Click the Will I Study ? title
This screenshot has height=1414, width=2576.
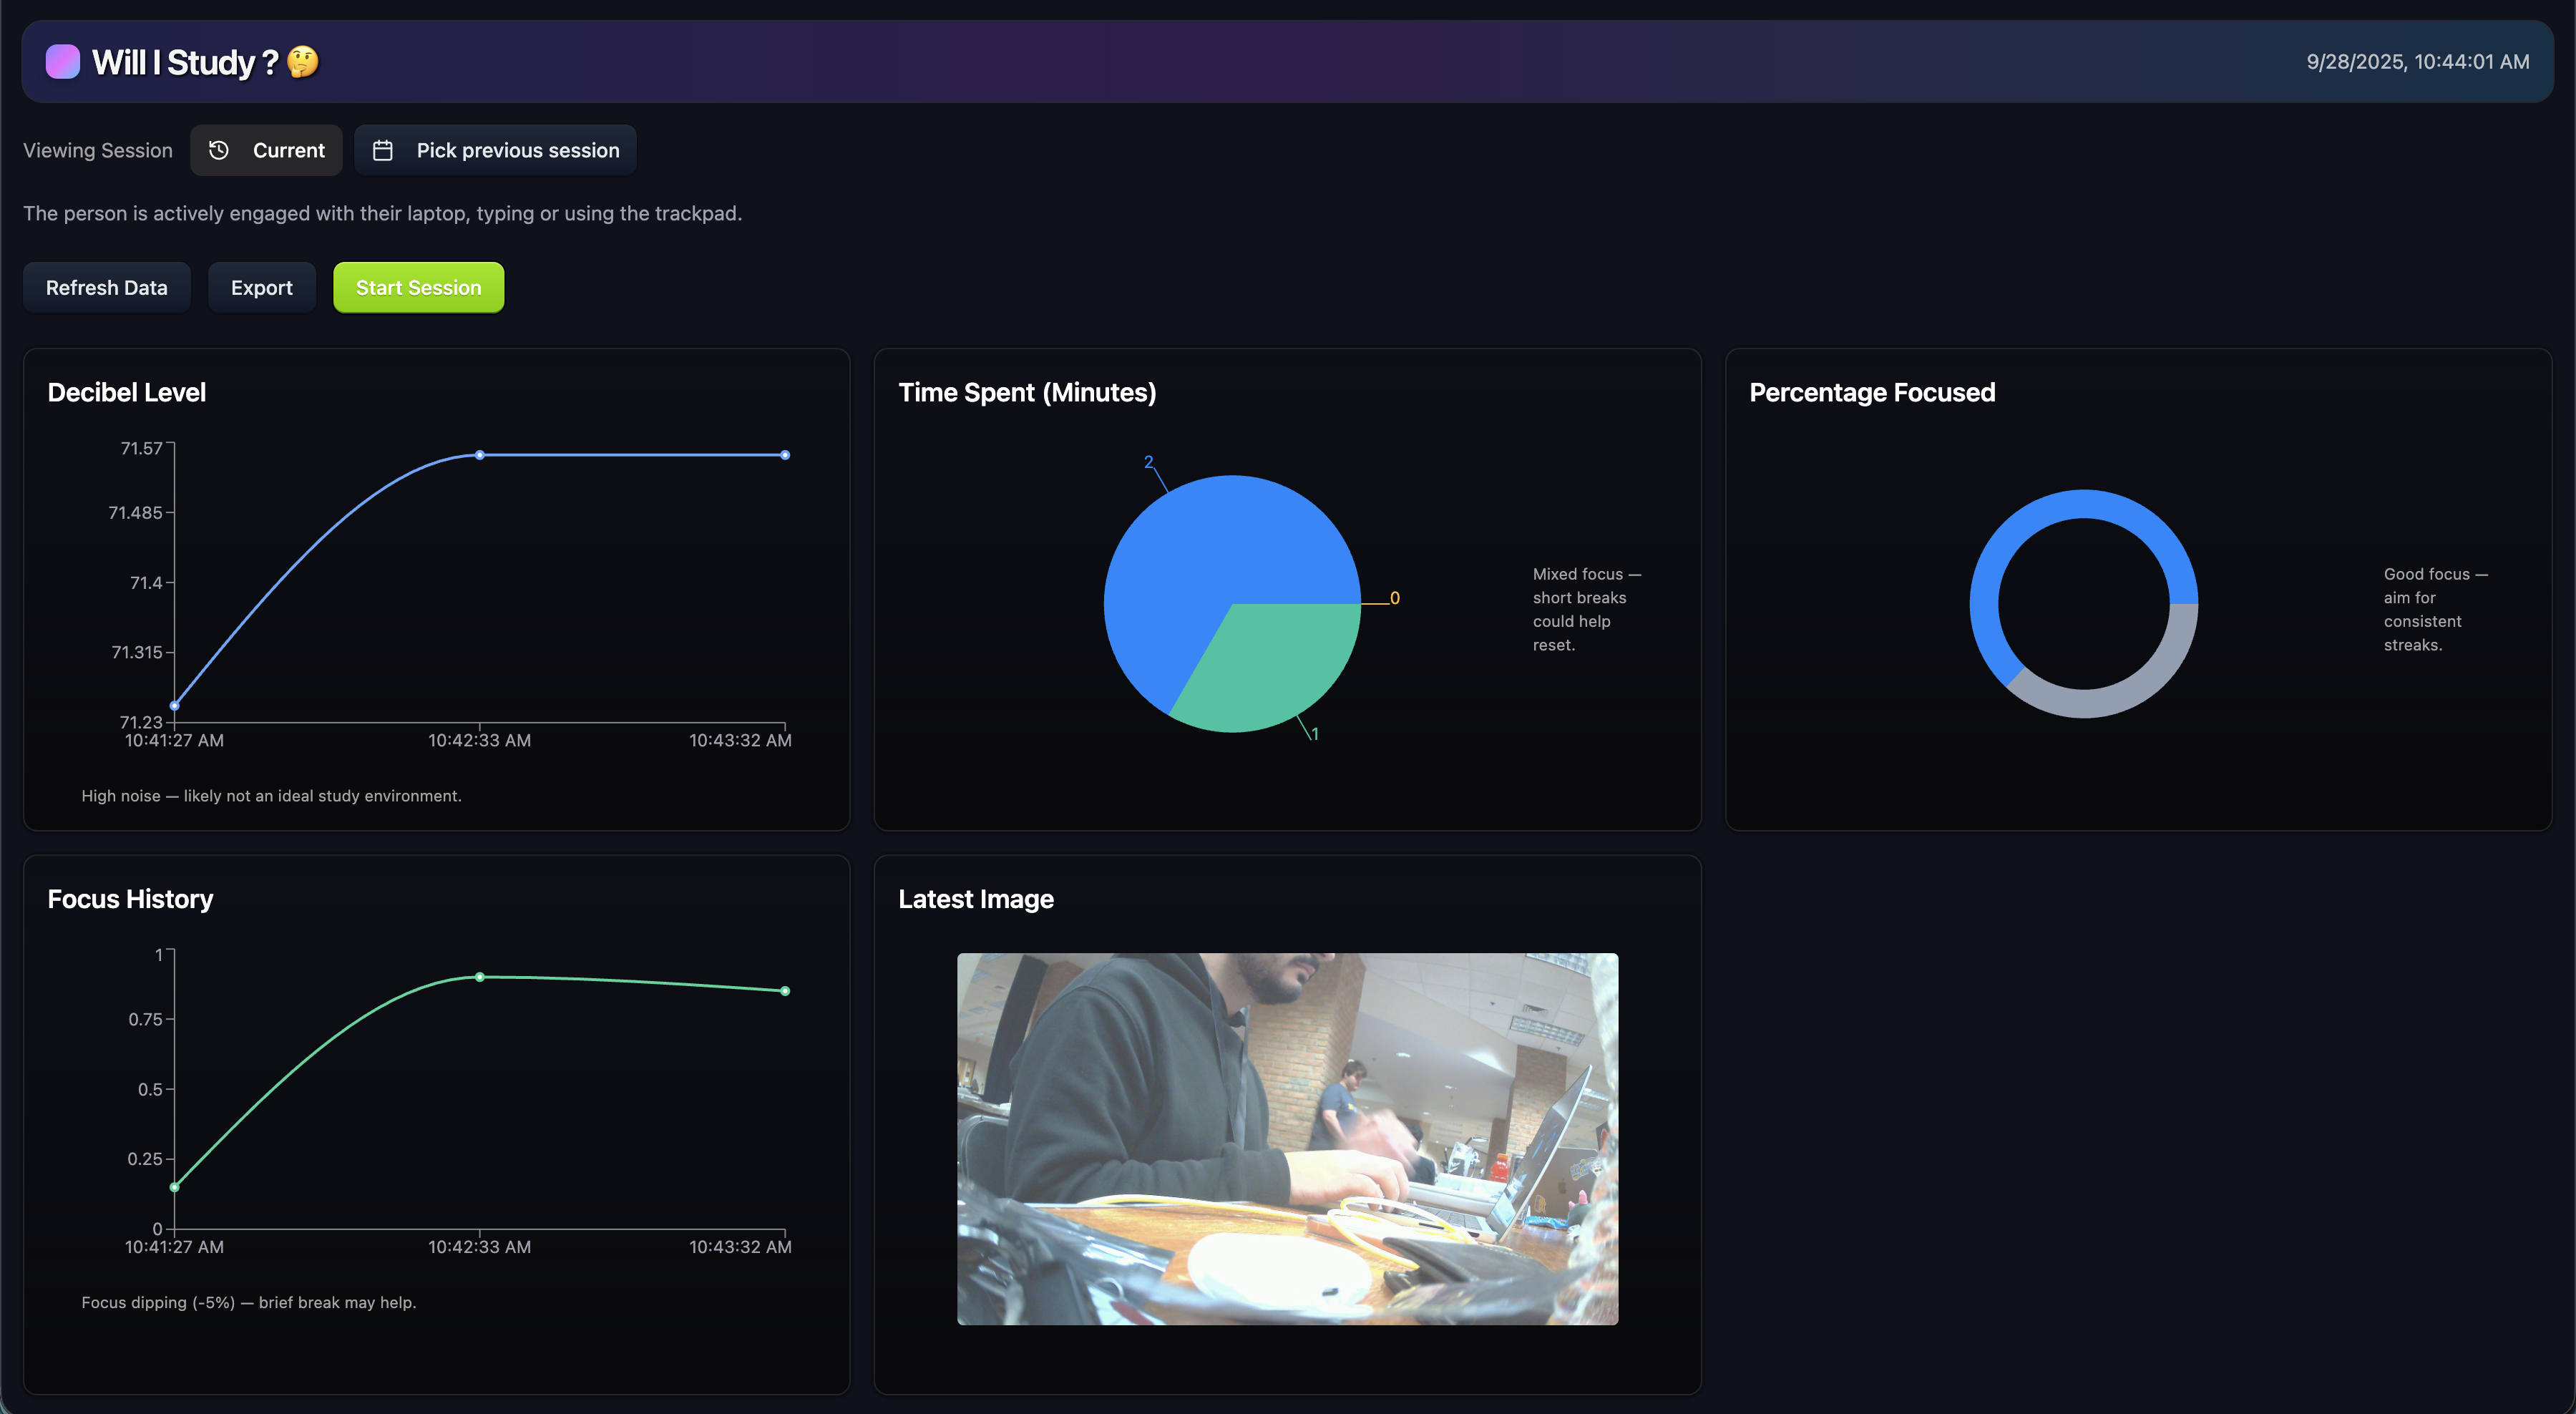click(x=185, y=62)
